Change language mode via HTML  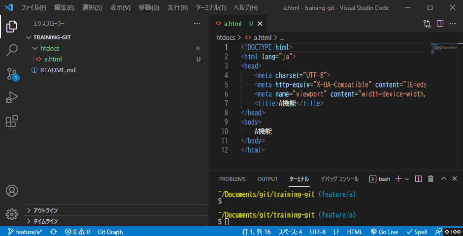[355, 232]
